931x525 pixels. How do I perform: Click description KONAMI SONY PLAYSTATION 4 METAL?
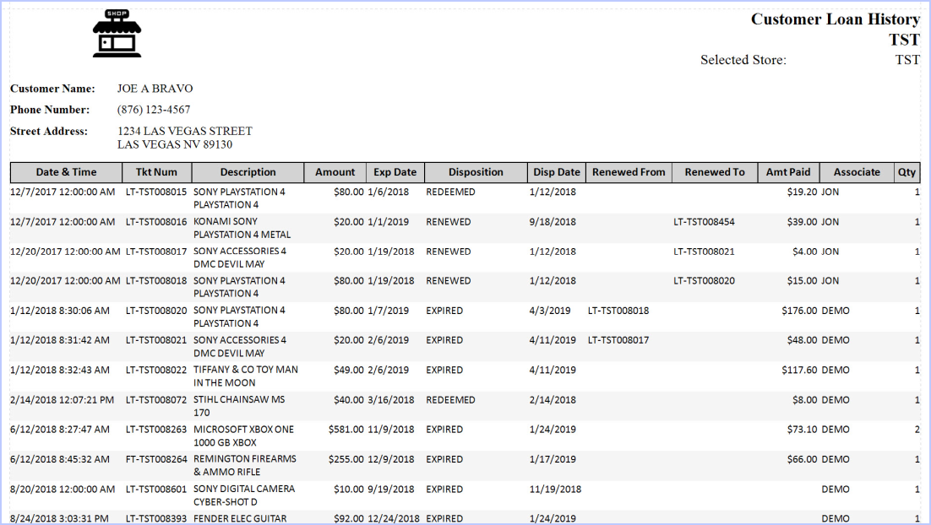[x=242, y=228]
